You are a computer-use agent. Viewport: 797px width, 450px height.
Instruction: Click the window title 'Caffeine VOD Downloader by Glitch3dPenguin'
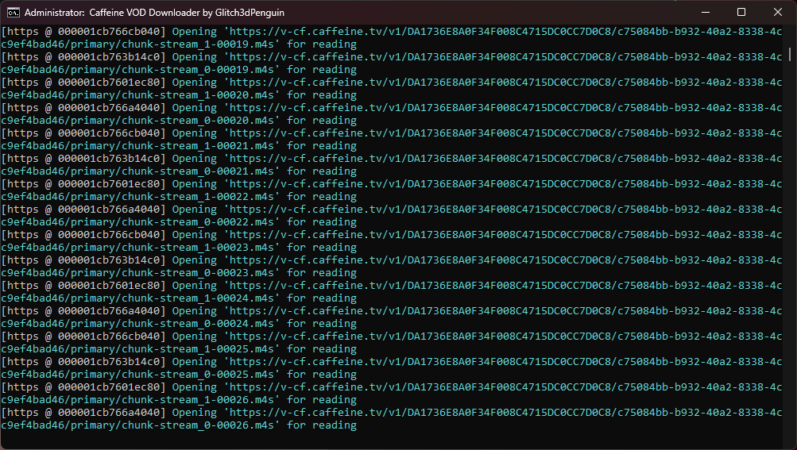(x=187, y=12)
